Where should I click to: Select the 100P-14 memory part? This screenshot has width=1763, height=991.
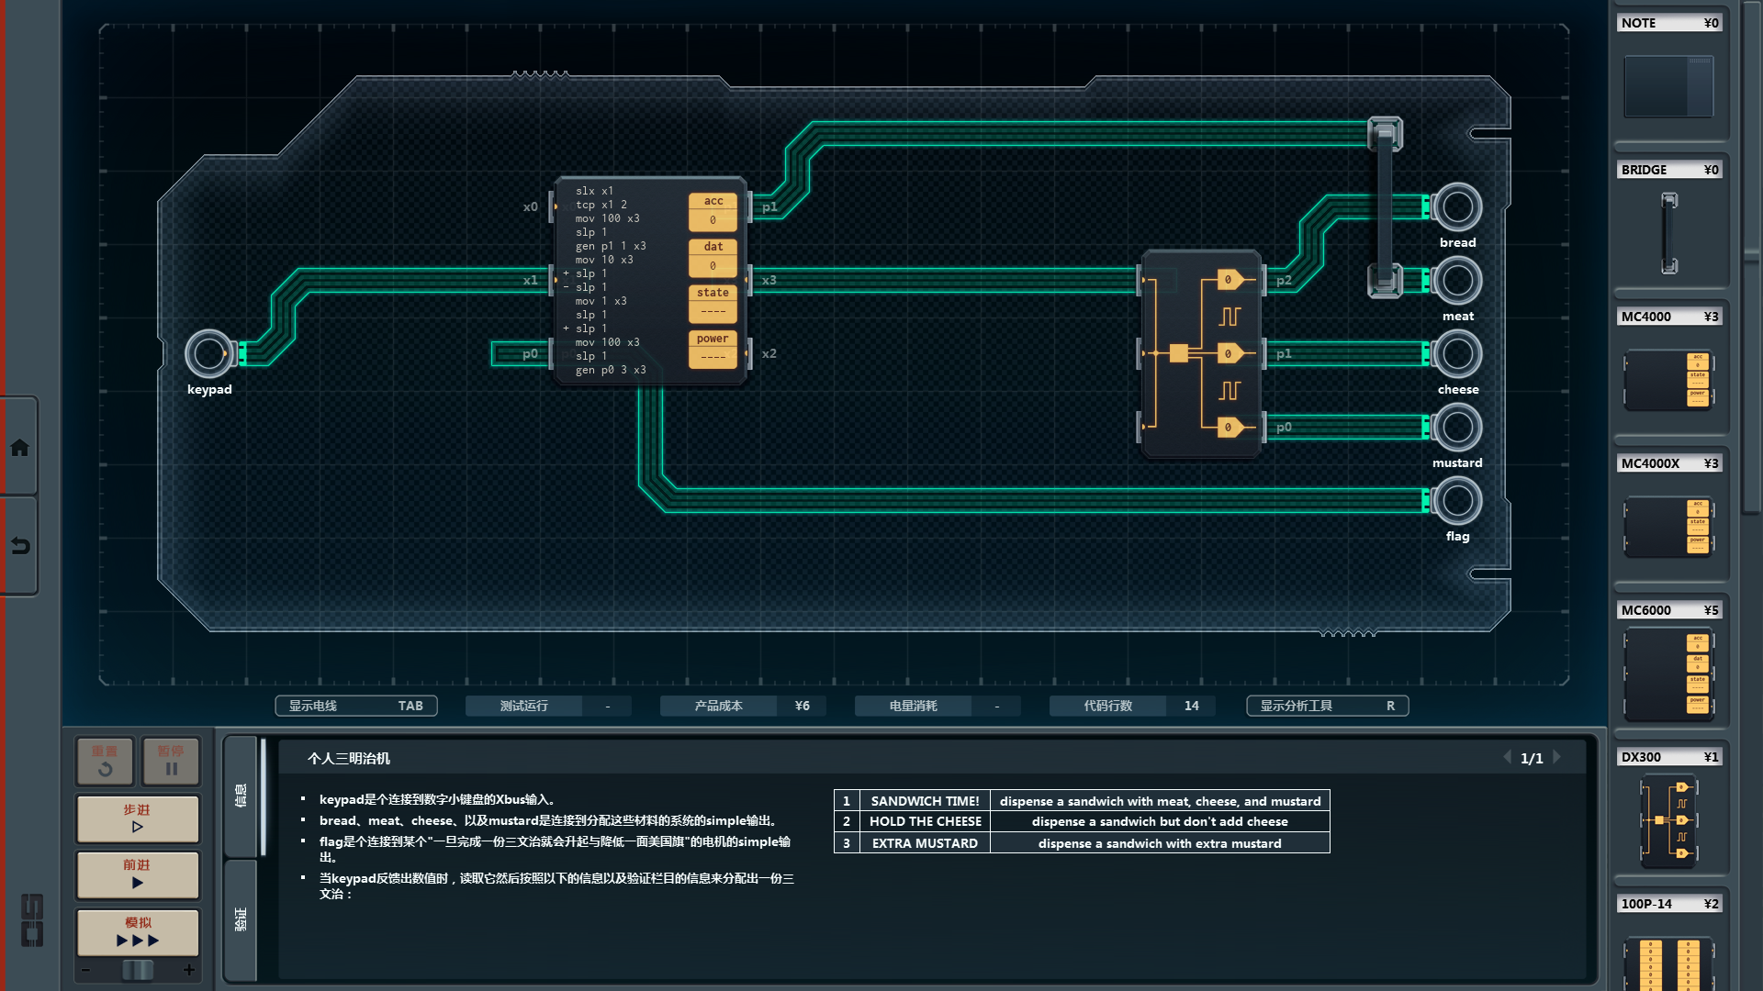(1668, 963)
